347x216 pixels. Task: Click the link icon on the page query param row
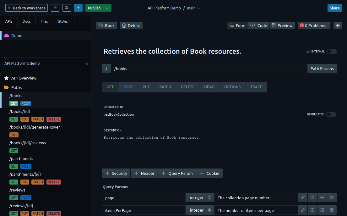coord(302,197)
